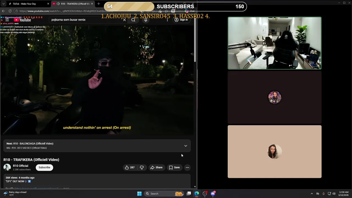Open the R10 Official channel name link
The height and width of the screenshot is (198, 352).
21,166
